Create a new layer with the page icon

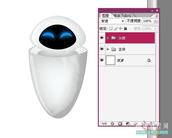click(143, 124)
